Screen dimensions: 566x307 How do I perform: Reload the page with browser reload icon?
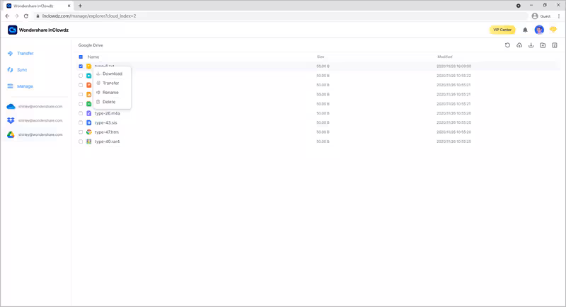point(26,16)
